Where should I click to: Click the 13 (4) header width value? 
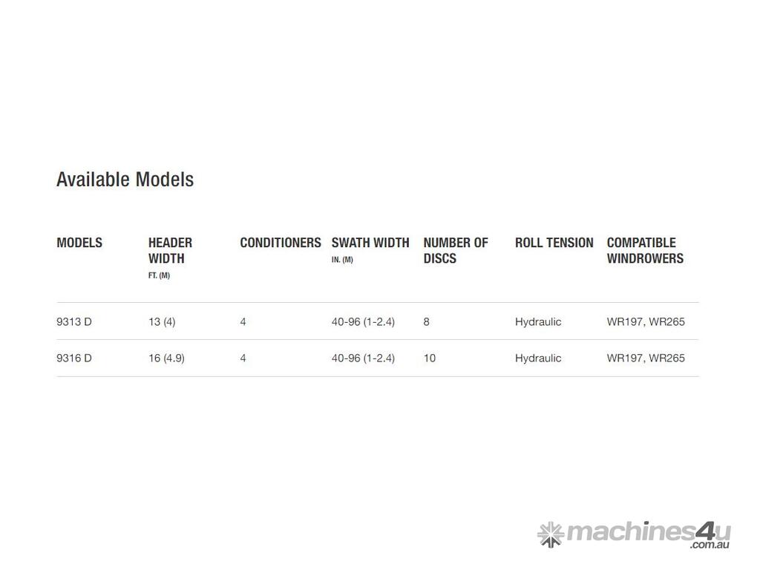tap(162, 322)
